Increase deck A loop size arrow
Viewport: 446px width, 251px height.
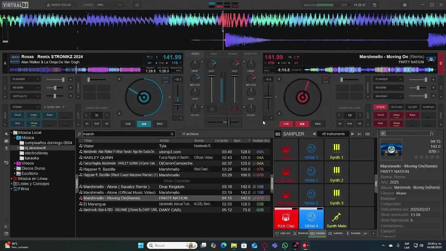(x=107, y=115)
